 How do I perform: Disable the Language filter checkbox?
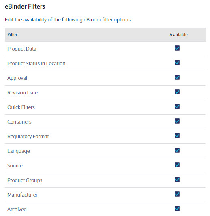click(177, 150)
